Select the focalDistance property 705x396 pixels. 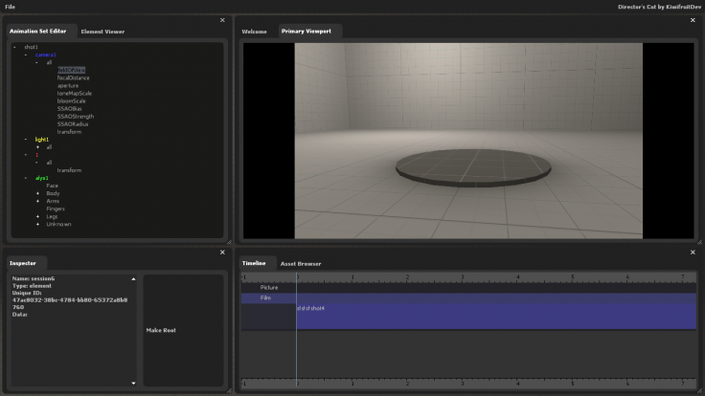point(73,77)
